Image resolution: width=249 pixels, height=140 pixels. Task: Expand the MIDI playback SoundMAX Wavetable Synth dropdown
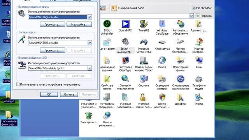[90, 68]
